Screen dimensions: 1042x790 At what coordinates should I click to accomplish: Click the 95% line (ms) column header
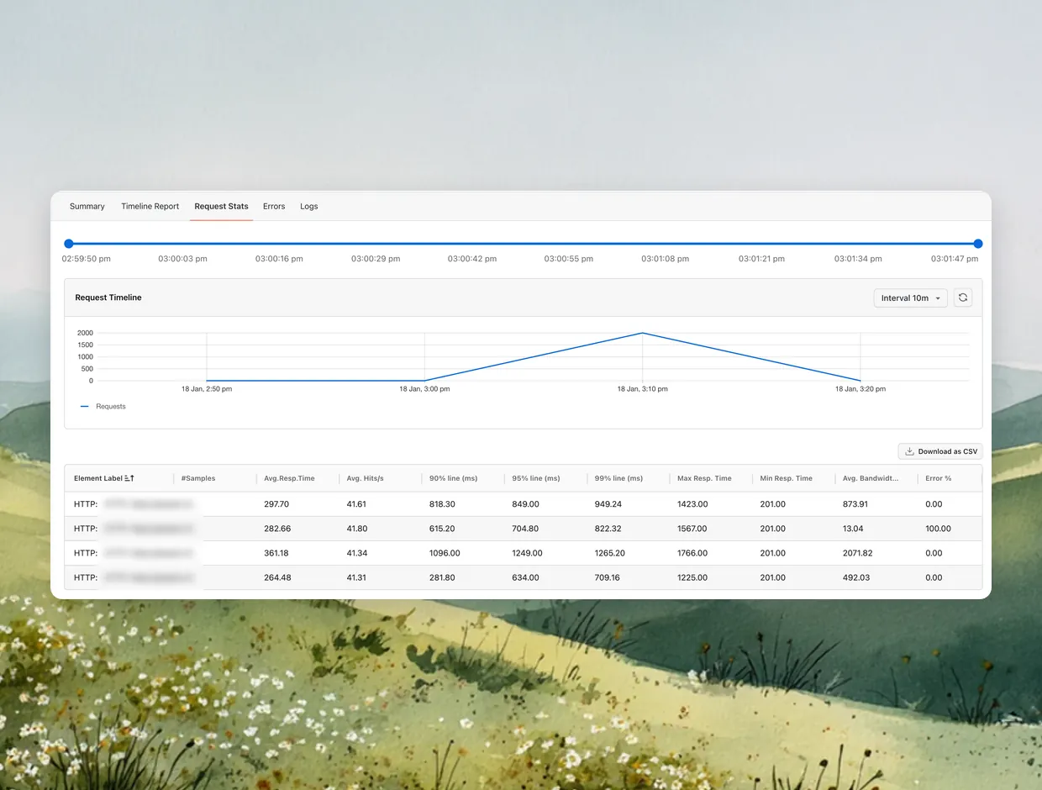pyautogui.click(x=536, y=478)
